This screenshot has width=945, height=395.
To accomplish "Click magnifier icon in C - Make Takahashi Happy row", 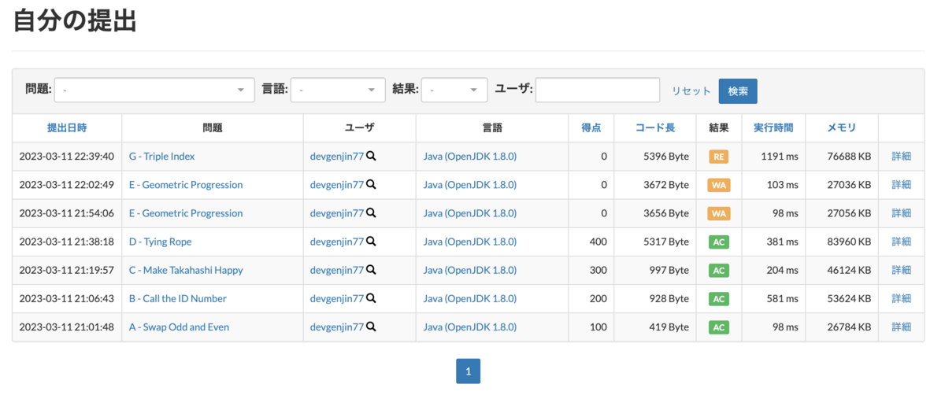I will click(371, 270).
